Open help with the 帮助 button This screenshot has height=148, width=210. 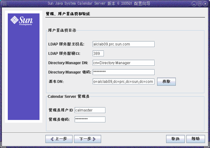[x=196, y=139]
